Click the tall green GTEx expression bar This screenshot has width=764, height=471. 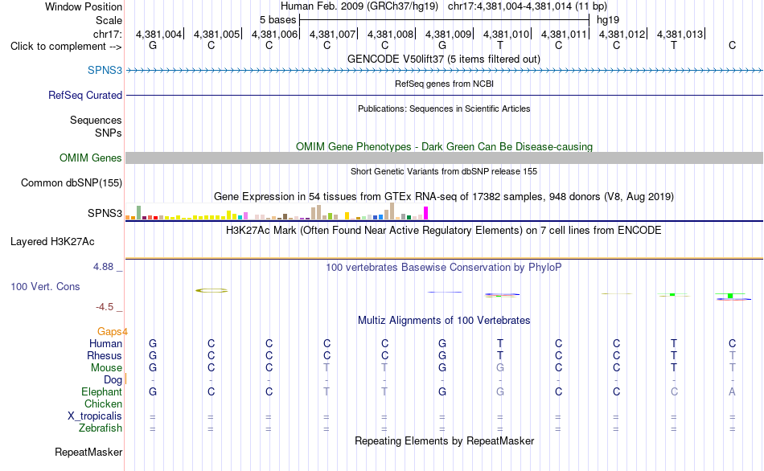pos(139,213)
